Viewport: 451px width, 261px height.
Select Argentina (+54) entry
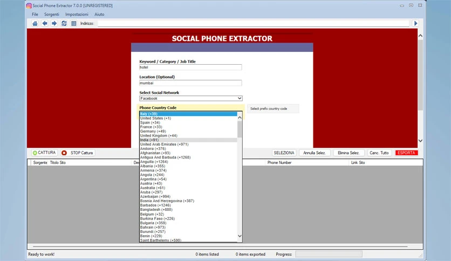point(188,179)
